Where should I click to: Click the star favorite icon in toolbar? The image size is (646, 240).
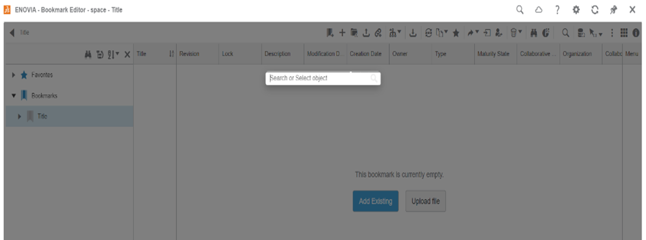(x=456, y=33)
